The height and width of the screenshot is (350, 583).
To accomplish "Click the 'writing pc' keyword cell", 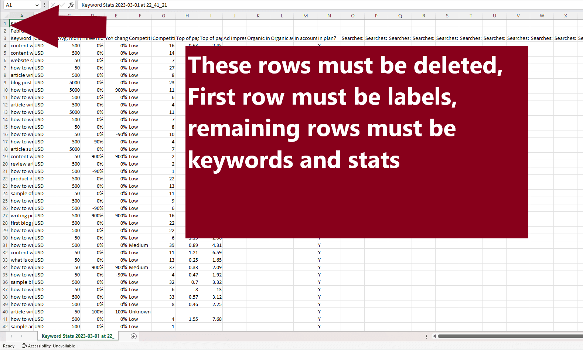I will coord(21,215).
